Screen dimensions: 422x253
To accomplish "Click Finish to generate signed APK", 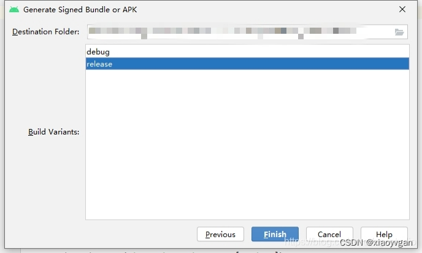I will (x=275, y=234).
